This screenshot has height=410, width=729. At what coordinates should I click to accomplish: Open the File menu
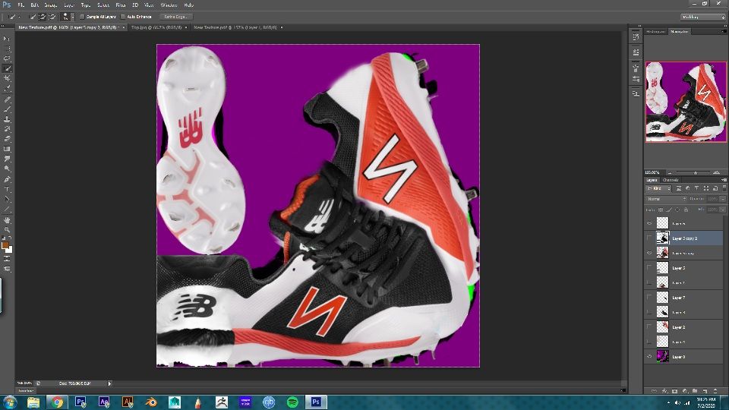click(21, 5)
